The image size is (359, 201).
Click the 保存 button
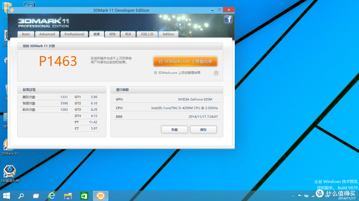[203, 129]
